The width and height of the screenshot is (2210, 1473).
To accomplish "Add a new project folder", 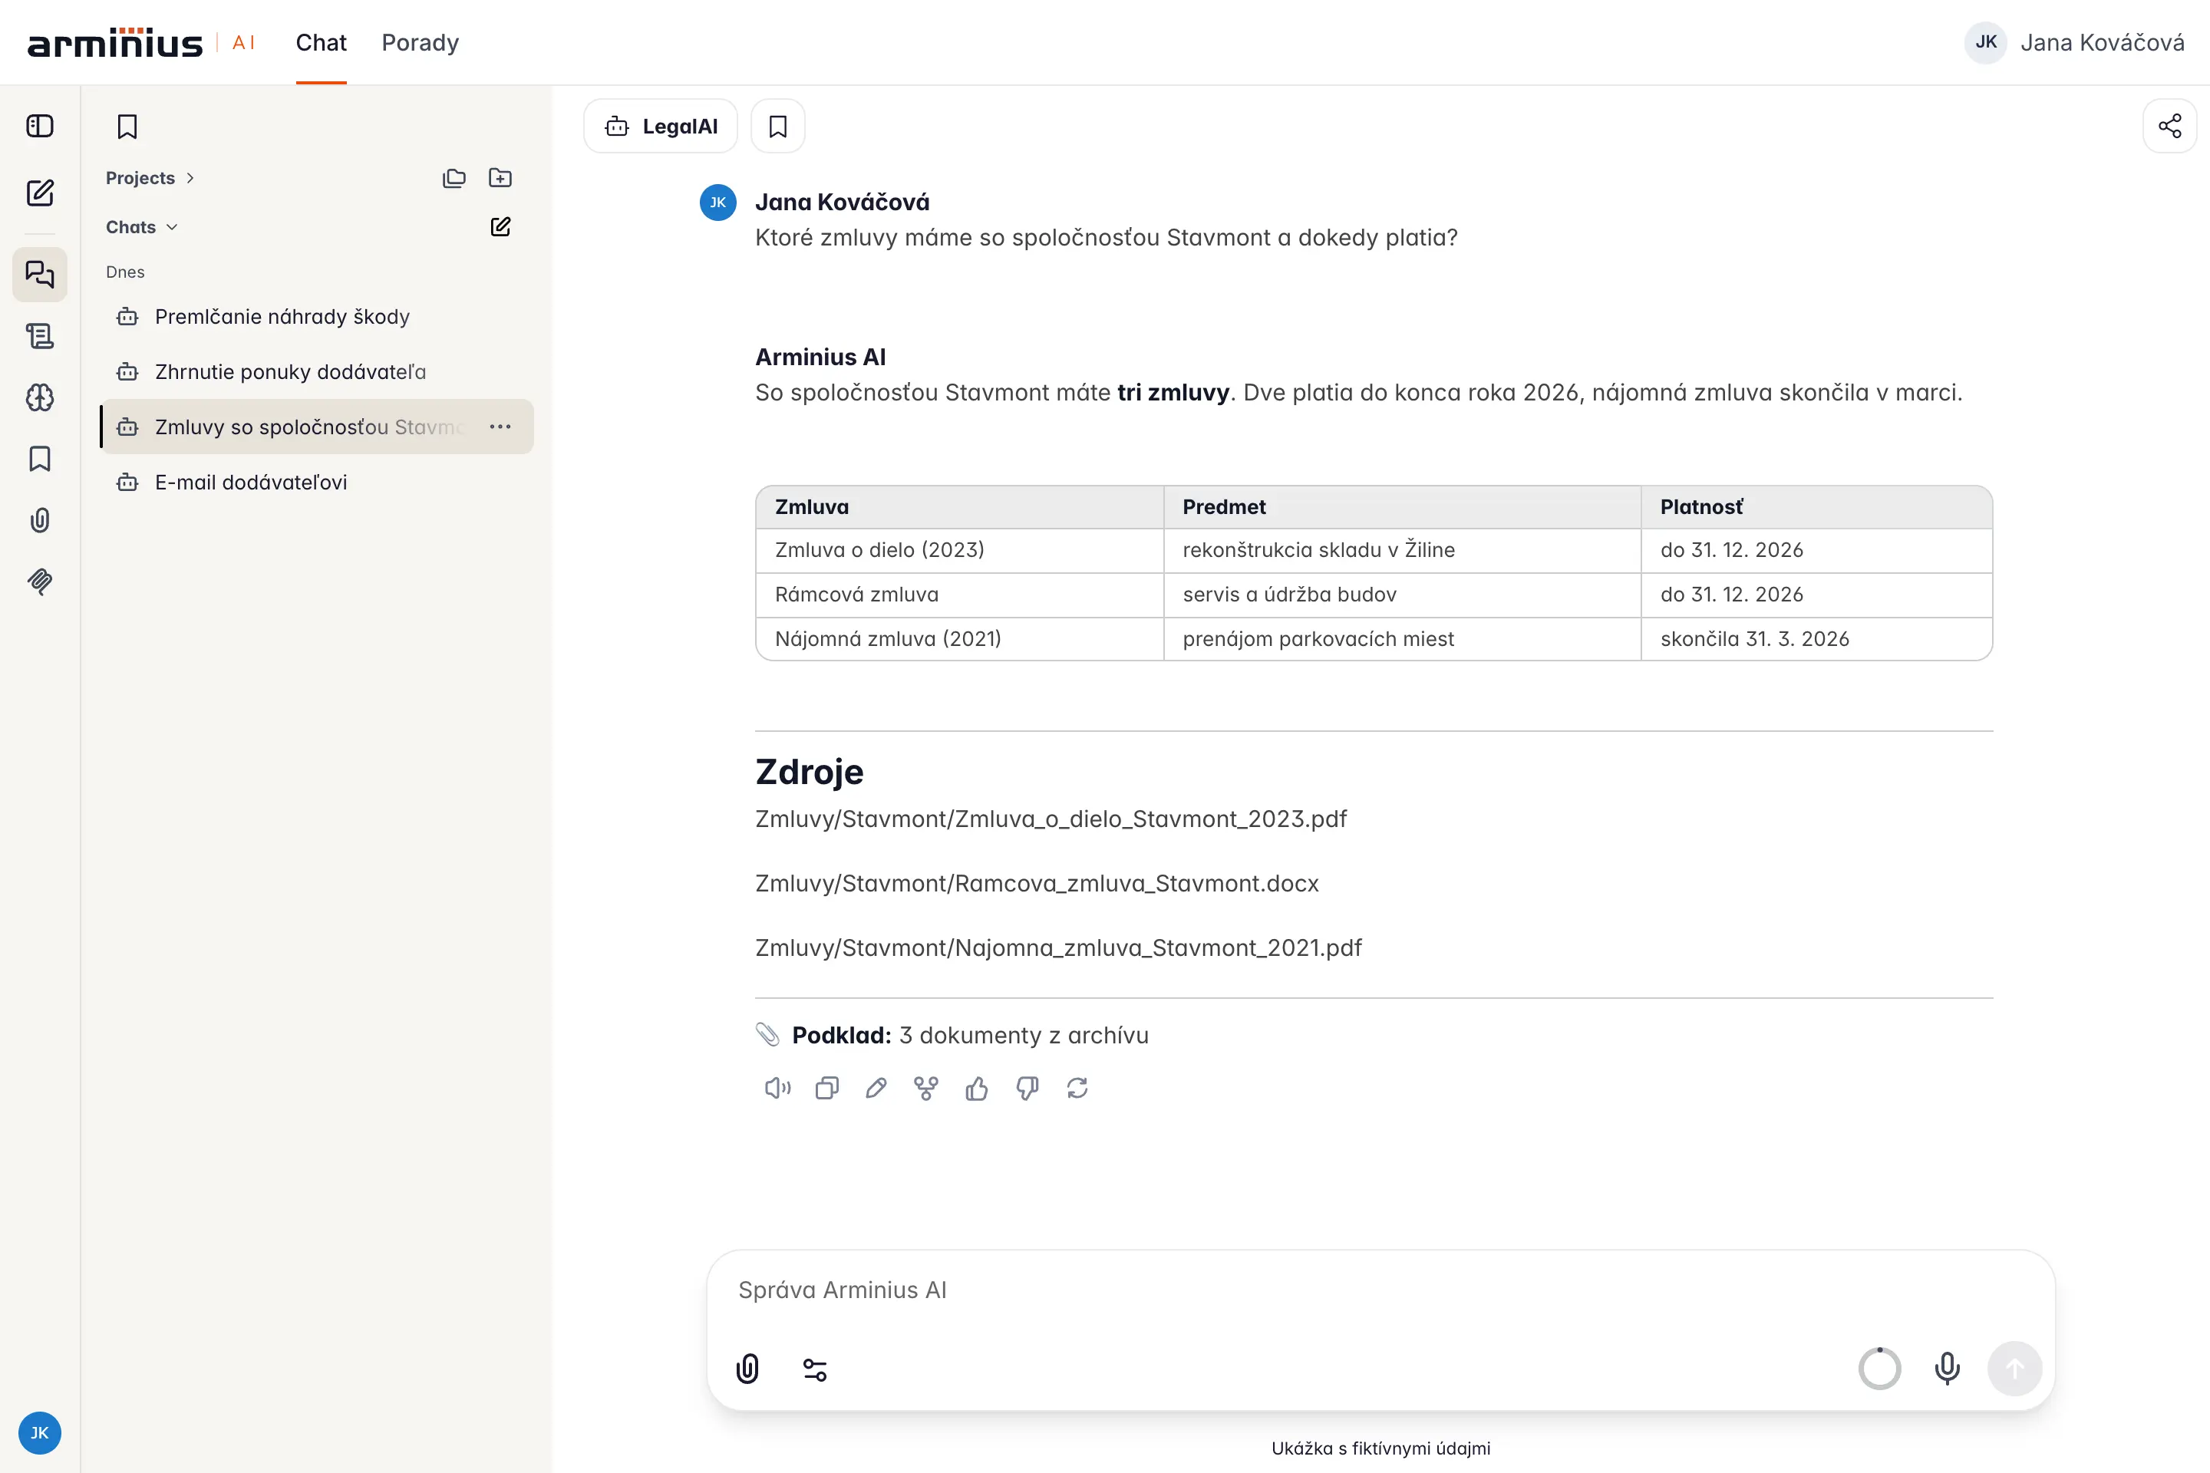I will coord(500,177).
